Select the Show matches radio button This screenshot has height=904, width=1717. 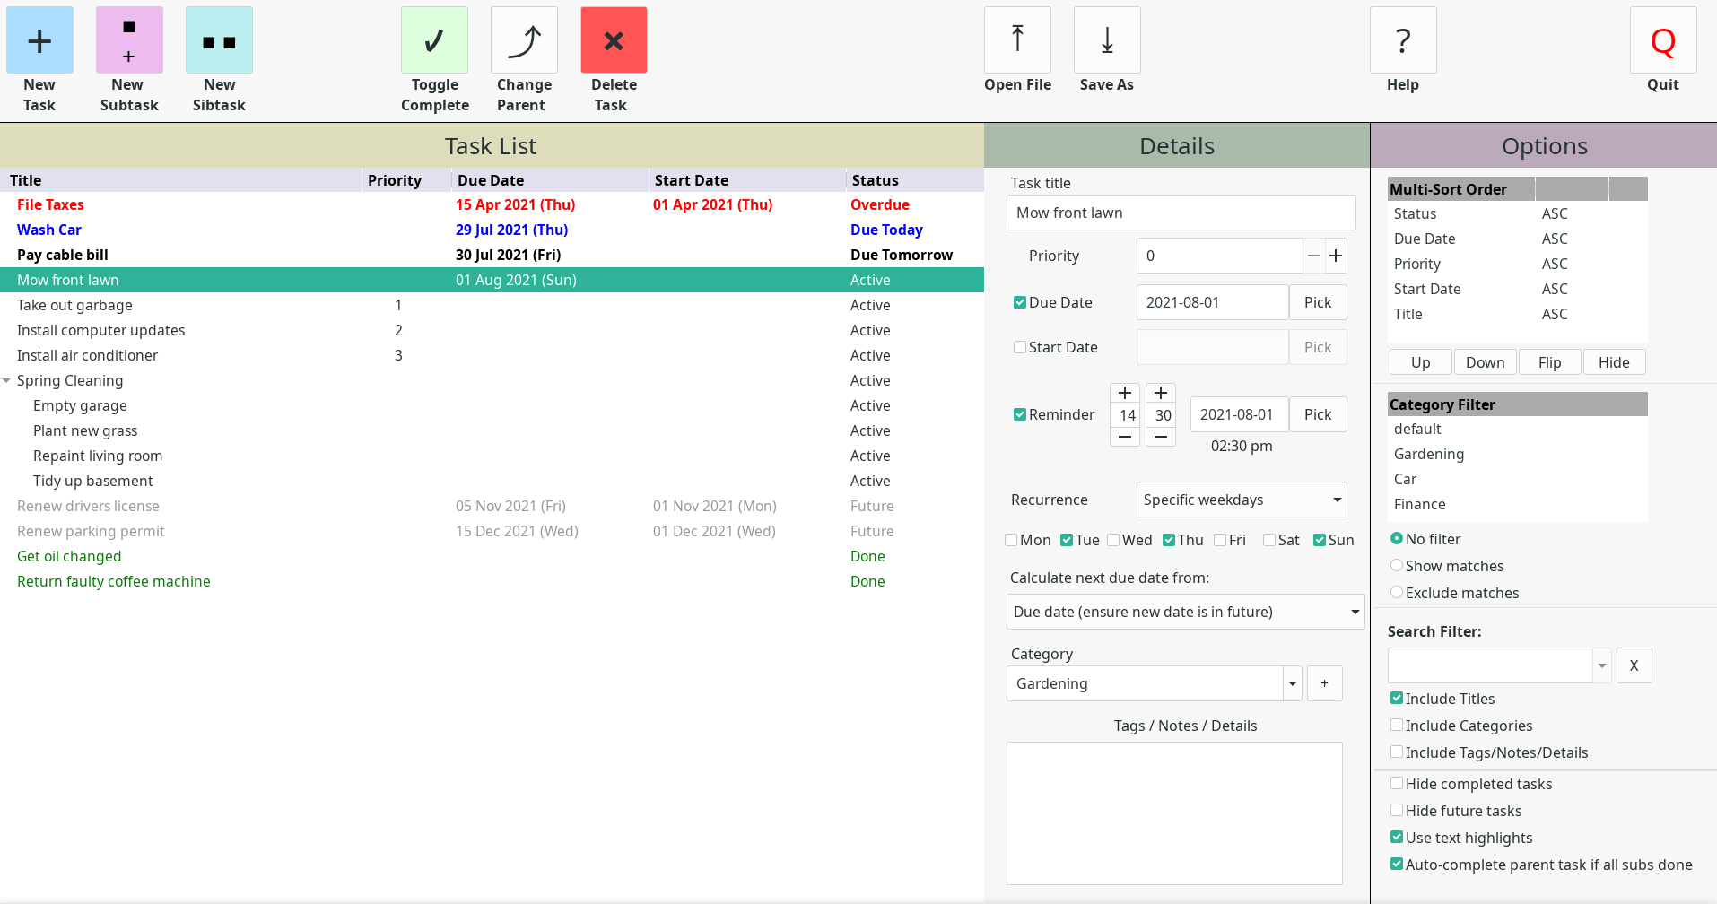(x=1397, y=566)
